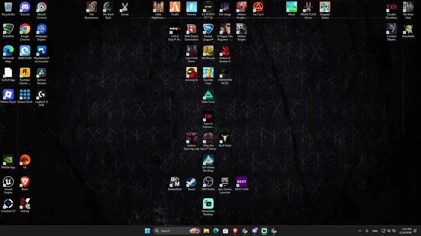This screenshot has width=421, height=236.
Task: Open Wallpaper Engine desktop icon
Action: (41, 32)
